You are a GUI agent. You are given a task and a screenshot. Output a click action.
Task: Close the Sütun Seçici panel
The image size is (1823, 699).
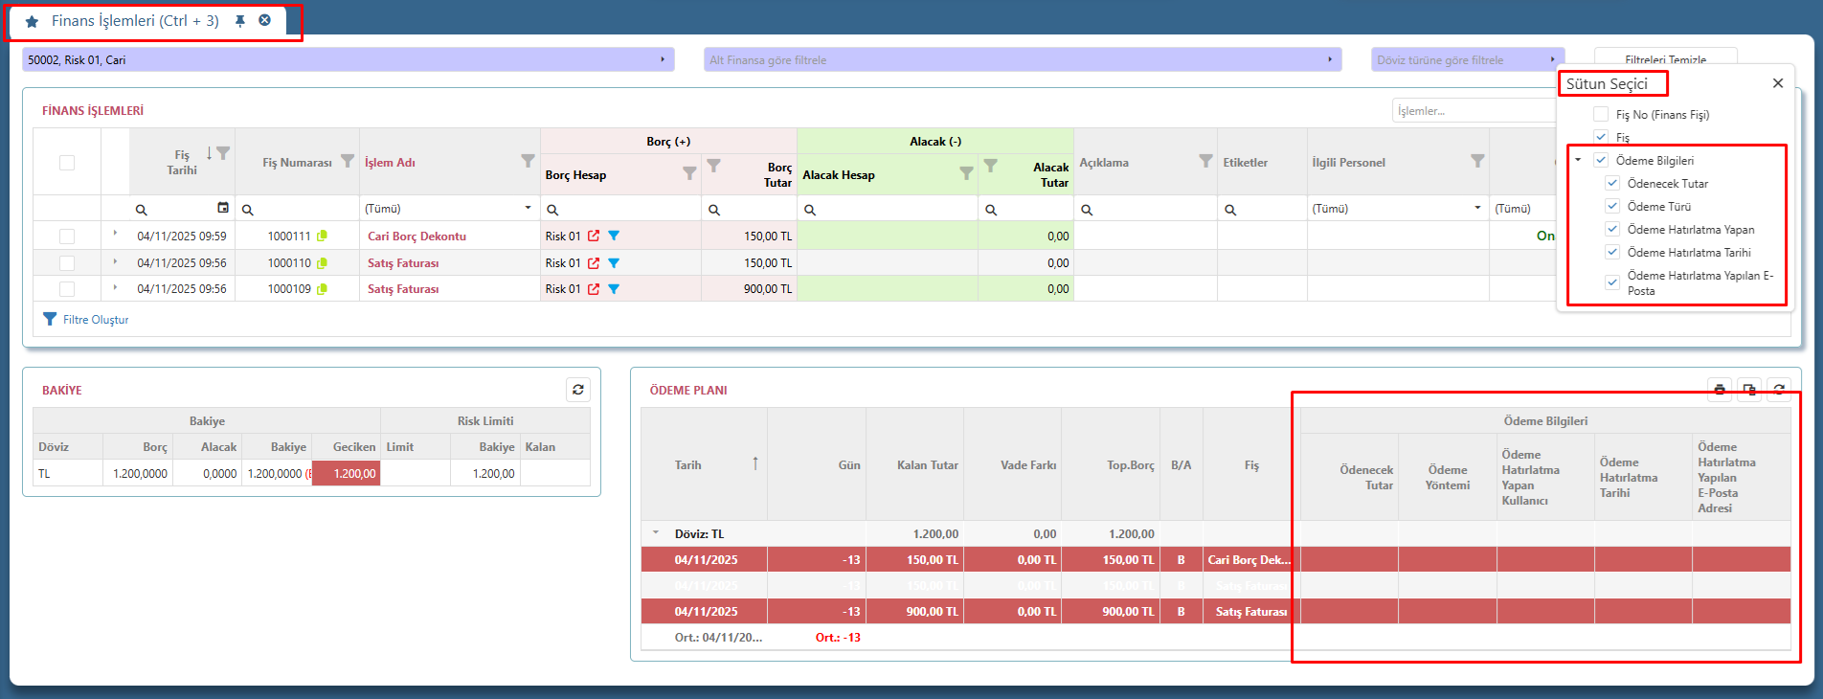click(1778, 83)
